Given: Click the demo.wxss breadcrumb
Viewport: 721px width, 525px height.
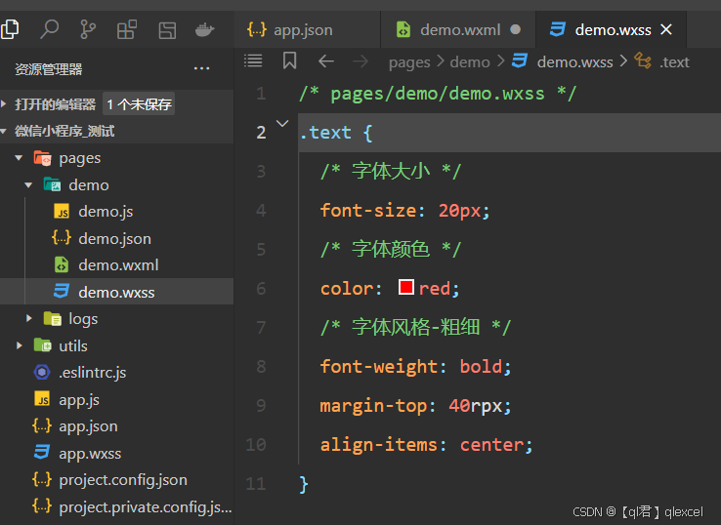Looking at the screenshot, I should coord(574,62).
